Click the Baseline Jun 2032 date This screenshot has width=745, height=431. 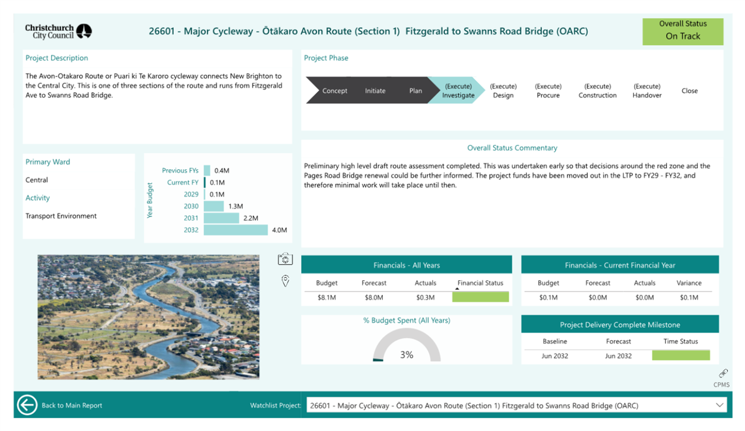pos(554,356)
